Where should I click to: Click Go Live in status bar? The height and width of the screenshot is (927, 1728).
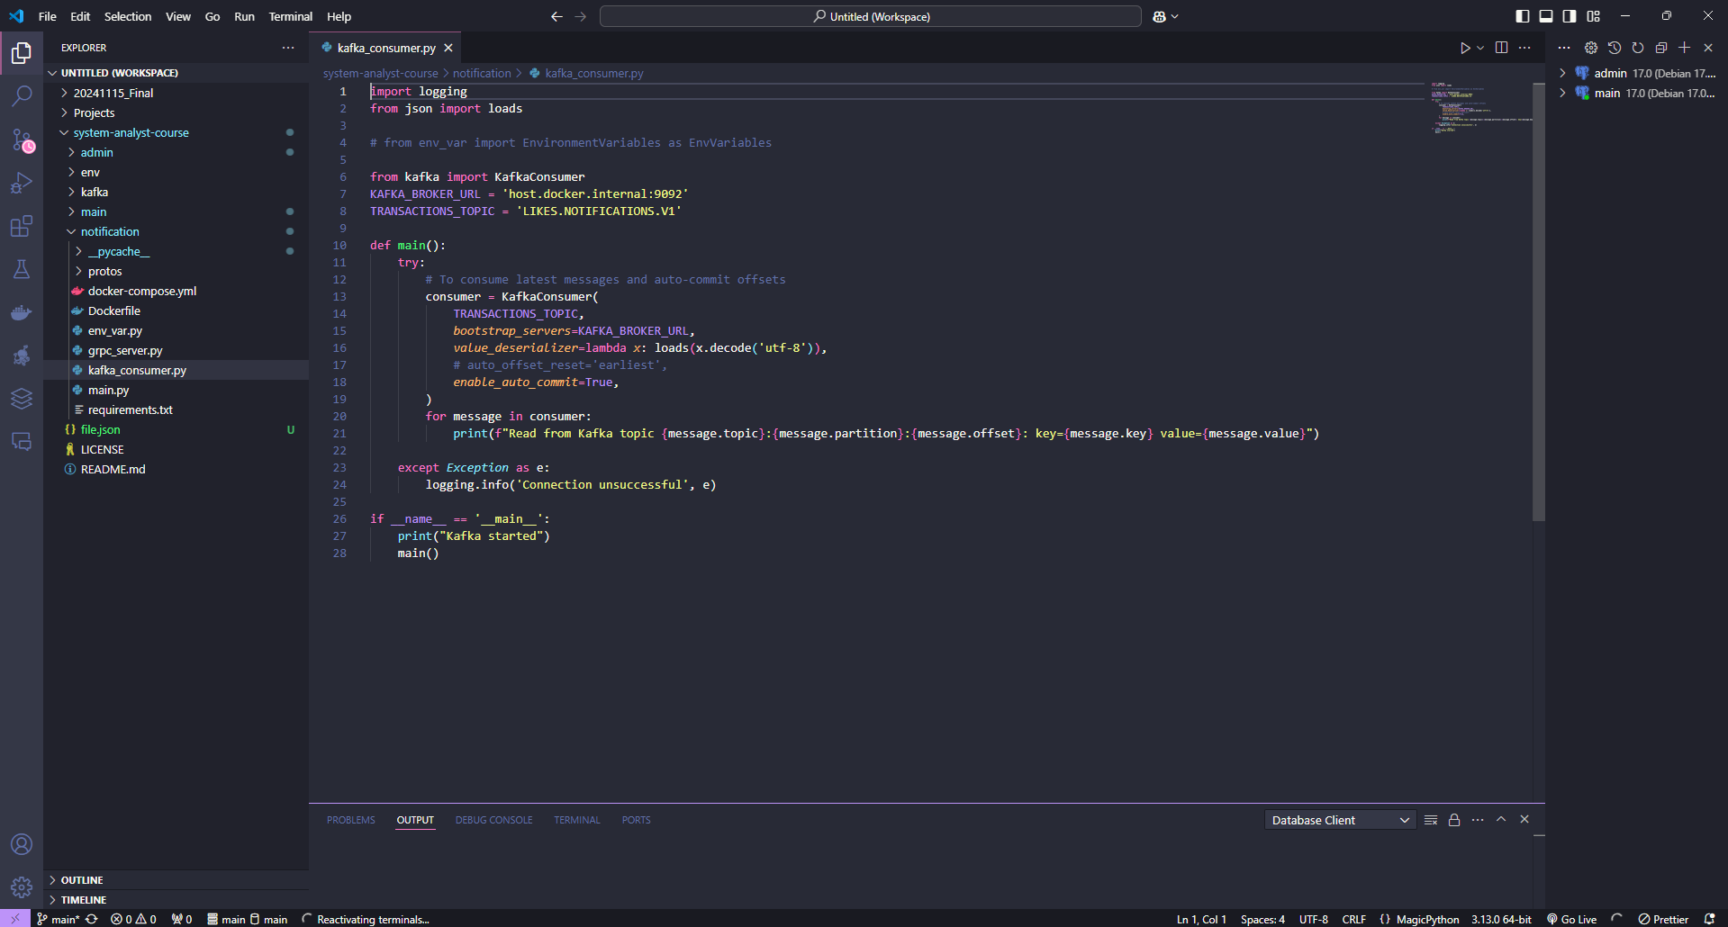1572,919
